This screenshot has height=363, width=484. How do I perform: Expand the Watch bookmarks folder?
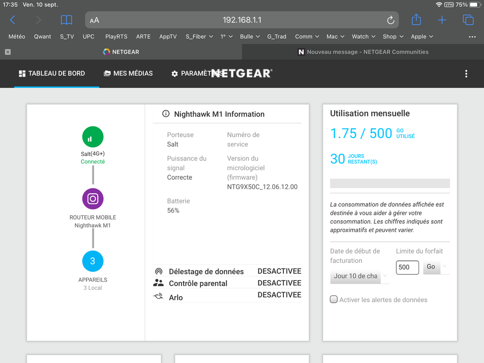(x=364, y=36)
